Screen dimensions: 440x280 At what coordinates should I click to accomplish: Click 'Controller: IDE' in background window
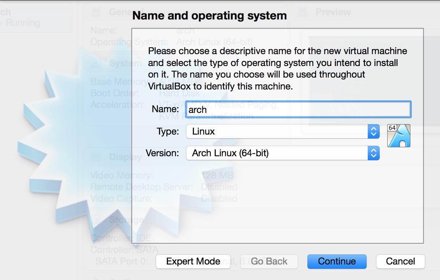pyautogui.click(x=121, y=238)
